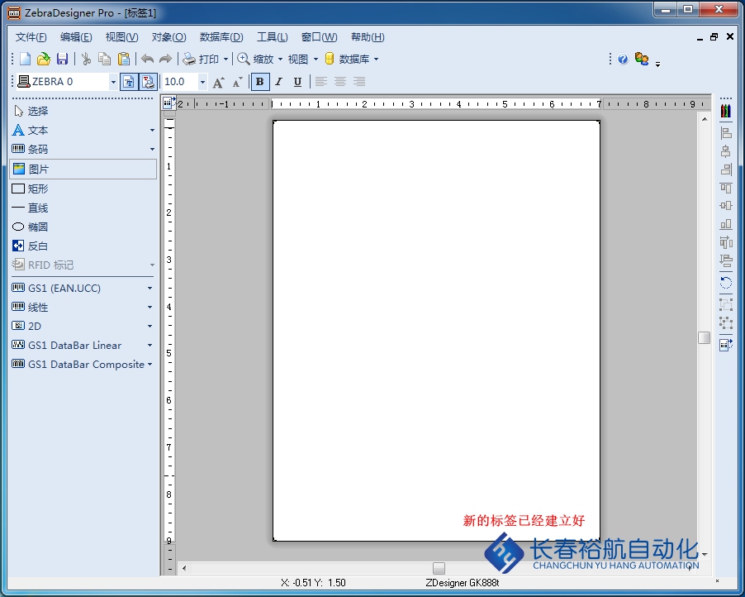This screenshot has height=597, width=745.
Task: Open the user assistance icon beside help
Action: click(642, 59)
